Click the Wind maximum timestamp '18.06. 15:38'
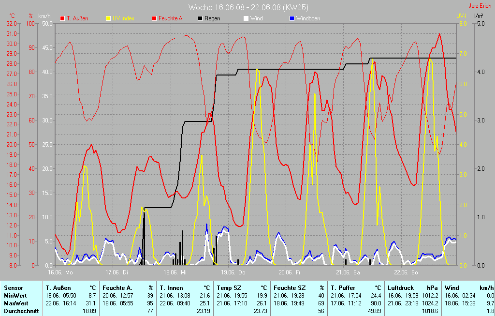The width and height of the screenshot is (495, 316). click(x=461, y=303)
